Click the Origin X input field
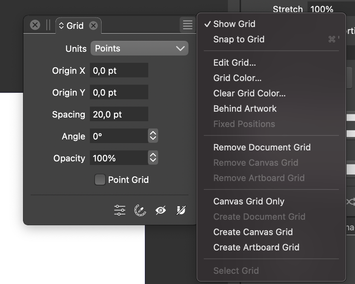The height and width of the screenshot is (284, 355). (x=119, y=70)
